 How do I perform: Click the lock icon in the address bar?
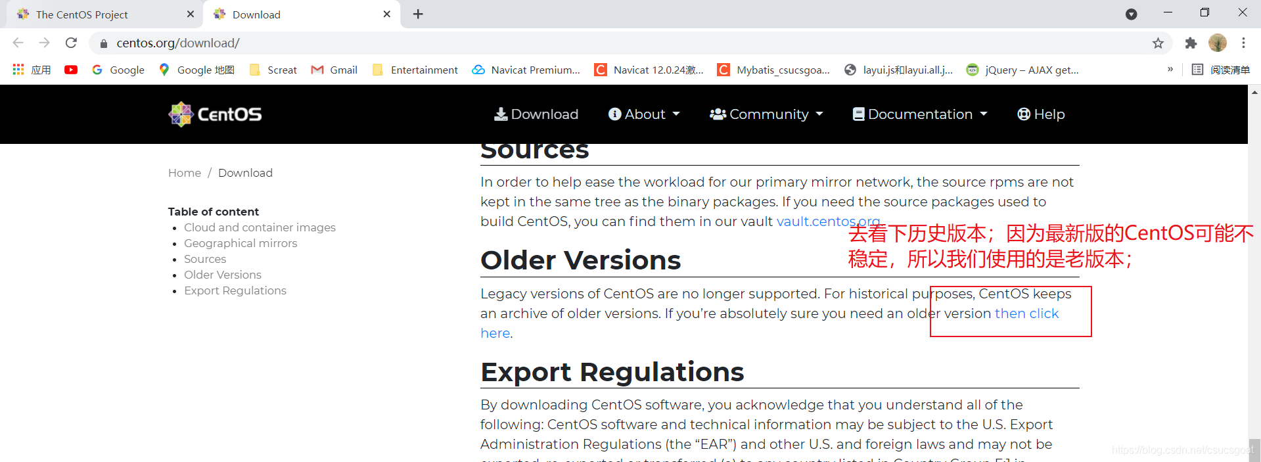[x=103, y=43]
